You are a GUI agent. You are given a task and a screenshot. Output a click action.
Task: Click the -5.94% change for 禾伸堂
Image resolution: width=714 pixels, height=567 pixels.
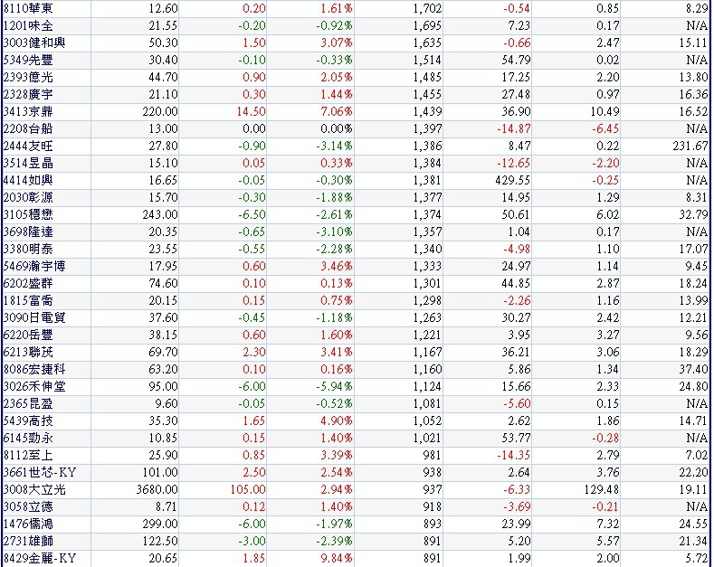pos(334,387)
